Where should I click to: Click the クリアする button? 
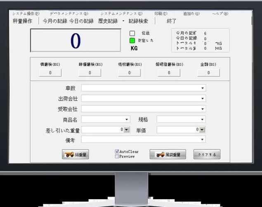click(207, 154)
